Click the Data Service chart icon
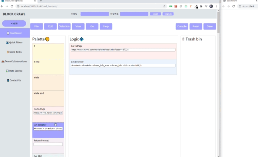 [7, 71]
